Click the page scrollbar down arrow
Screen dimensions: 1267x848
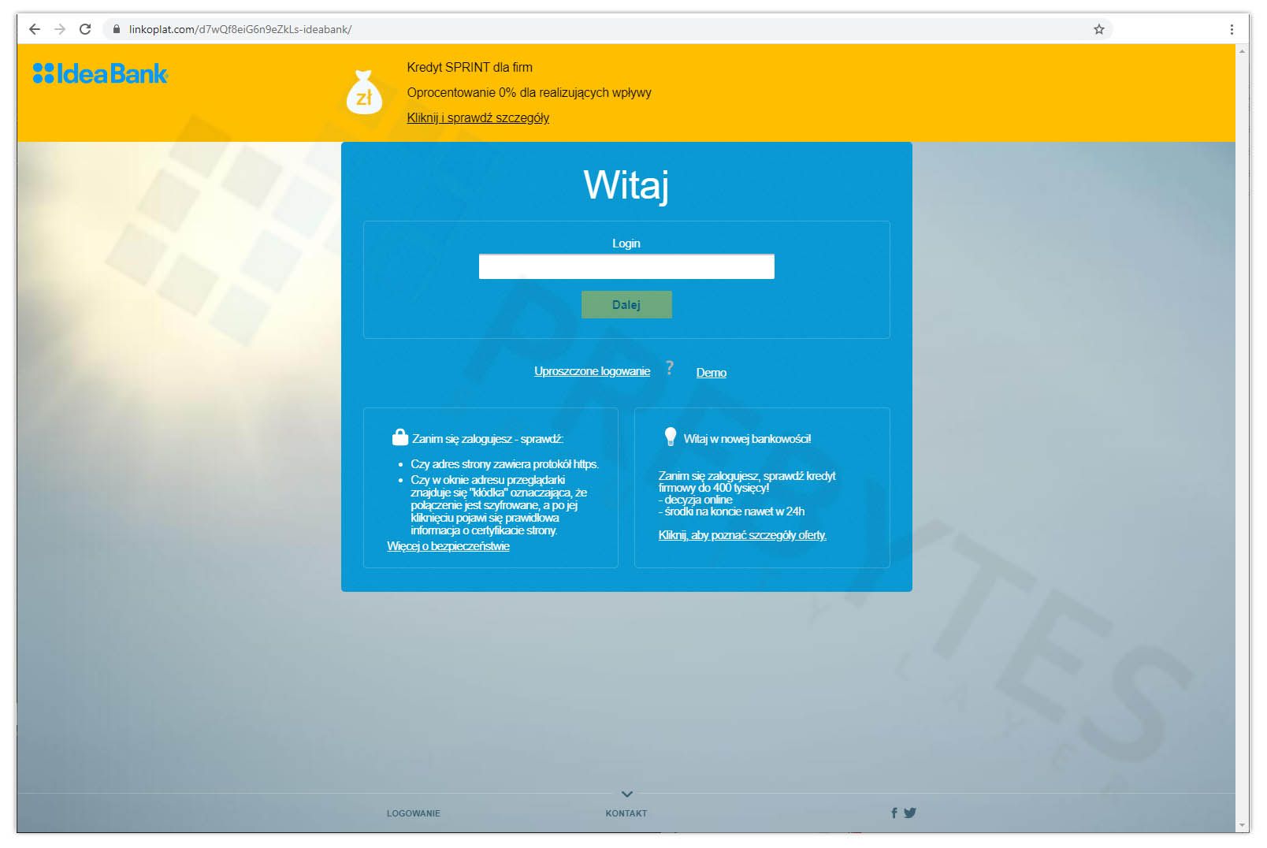pos(1243,826)
